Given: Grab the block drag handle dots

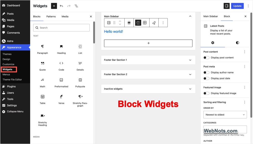Looking at the screenshot, I should [x=114, y=23].
